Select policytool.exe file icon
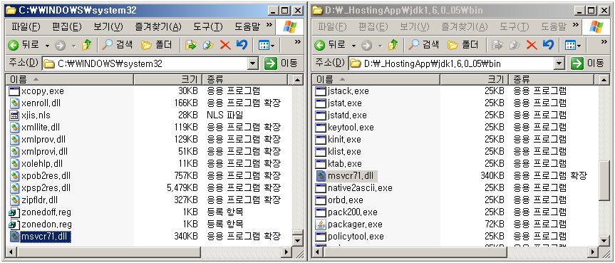Viewport: 615px width, 263px height. tap(321, 237)
